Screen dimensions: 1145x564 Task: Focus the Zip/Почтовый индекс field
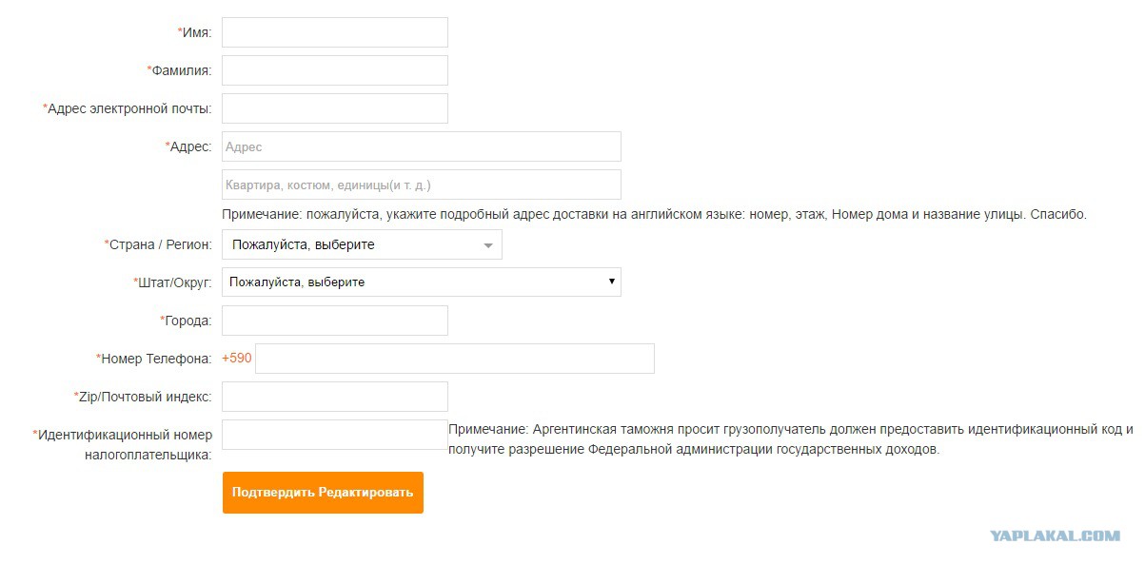pyautogui.click(x=334, y=397)
